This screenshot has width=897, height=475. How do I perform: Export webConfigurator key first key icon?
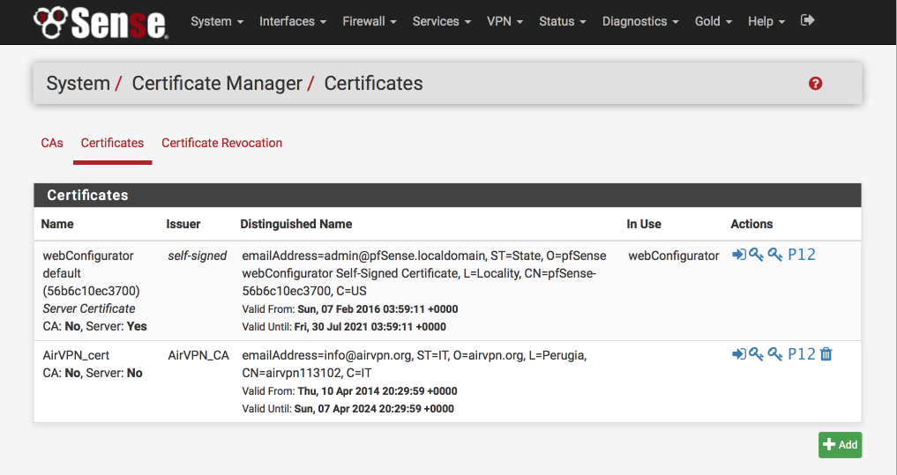click(x=756, y=255)
